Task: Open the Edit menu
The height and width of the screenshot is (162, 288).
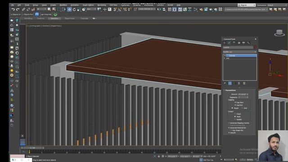Action: (x=19, y=5)
